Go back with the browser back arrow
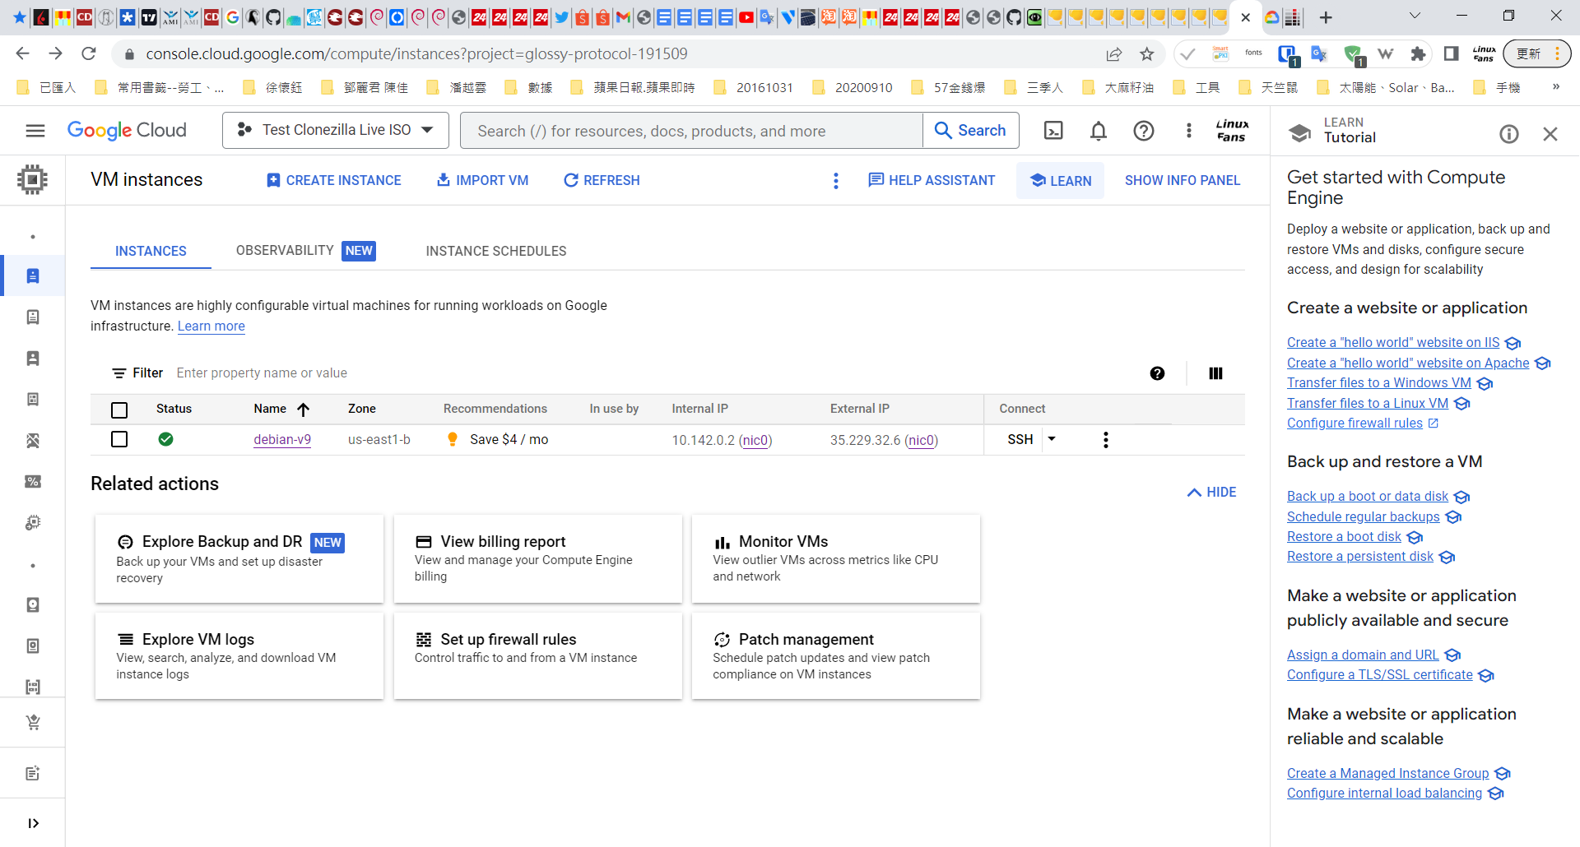 [23, 54]
